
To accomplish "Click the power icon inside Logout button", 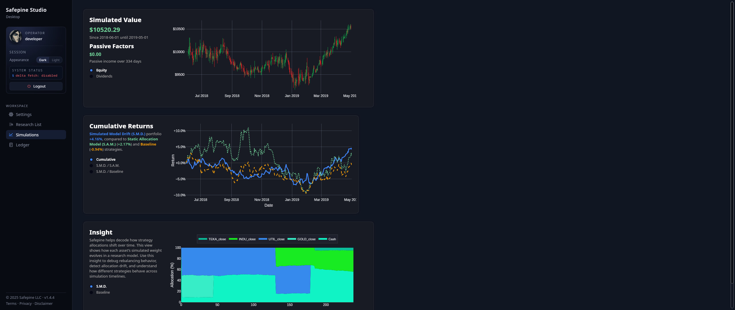I will click(29, 86).
